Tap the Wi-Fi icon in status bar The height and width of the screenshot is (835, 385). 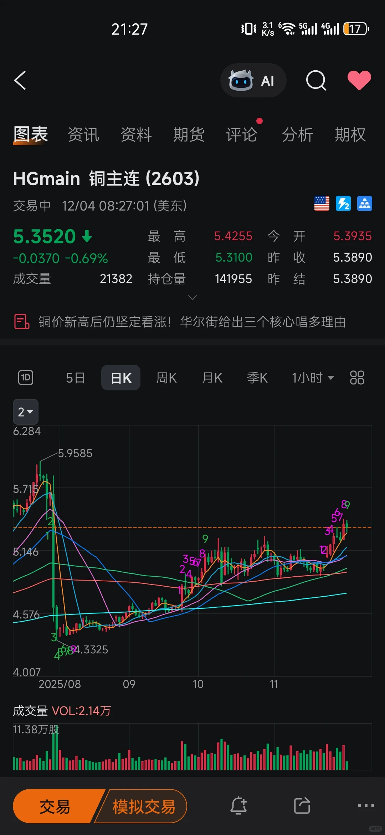tap(287, 29)
